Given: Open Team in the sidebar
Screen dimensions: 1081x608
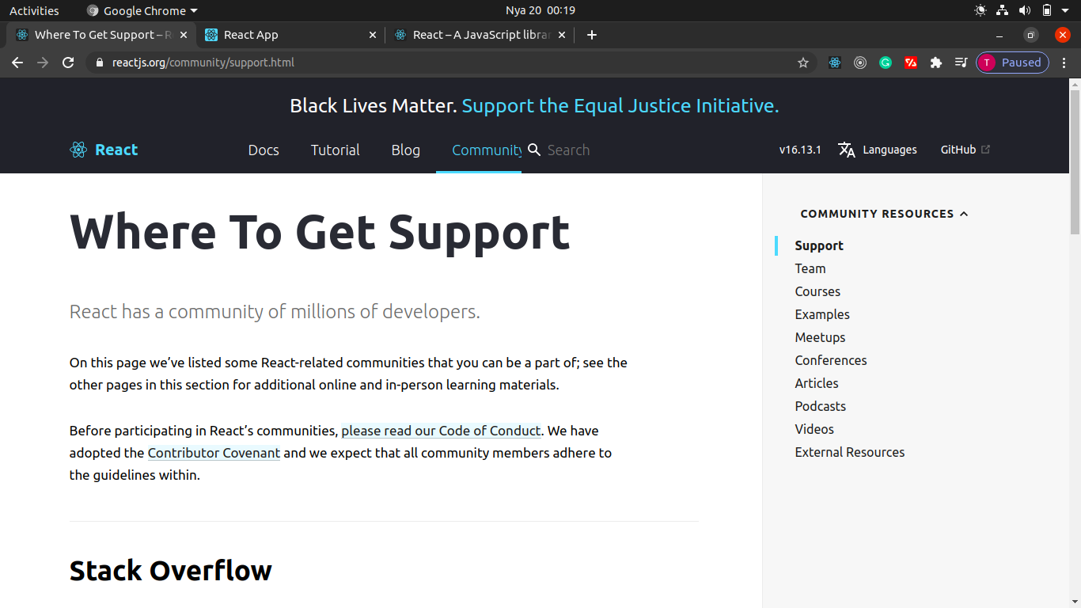Looking at the screenshot, I should tap(810, 268).
